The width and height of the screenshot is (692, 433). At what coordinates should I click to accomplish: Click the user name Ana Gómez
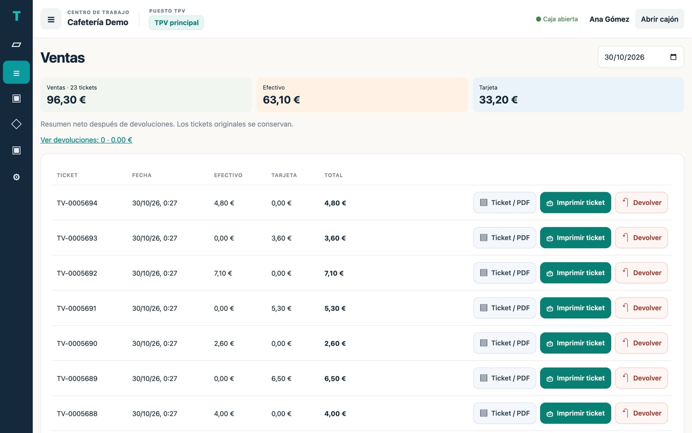click(x=609, y=19)
